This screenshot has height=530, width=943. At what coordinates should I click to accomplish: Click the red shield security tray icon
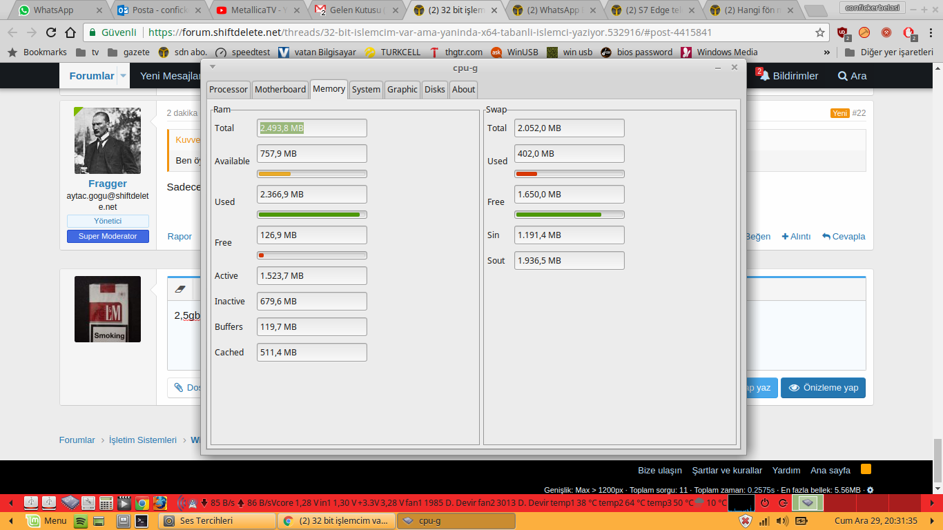(746, 521)
